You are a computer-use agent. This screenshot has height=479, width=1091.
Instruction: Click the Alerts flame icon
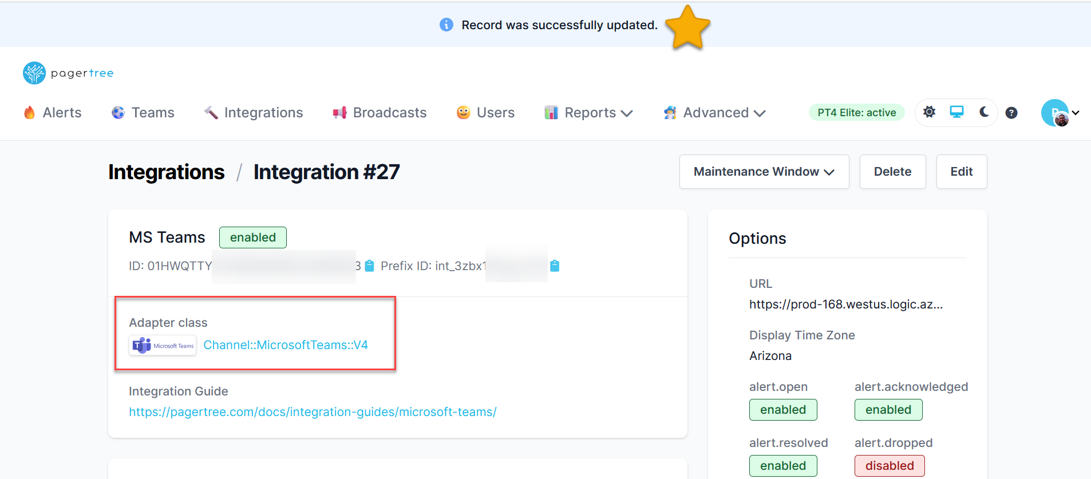tap(30, 113)
